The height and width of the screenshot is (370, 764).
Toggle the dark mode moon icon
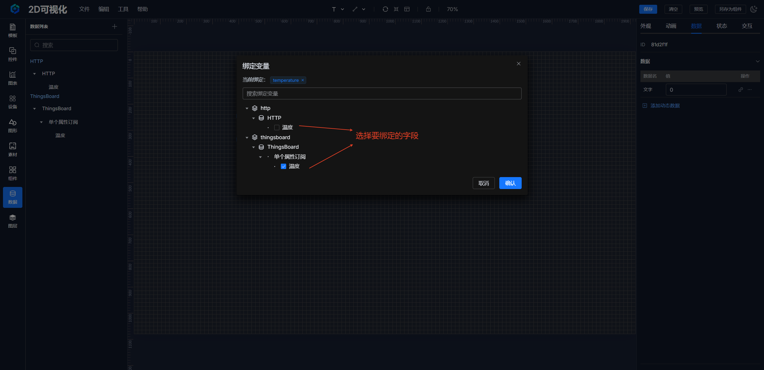(754, 9)
